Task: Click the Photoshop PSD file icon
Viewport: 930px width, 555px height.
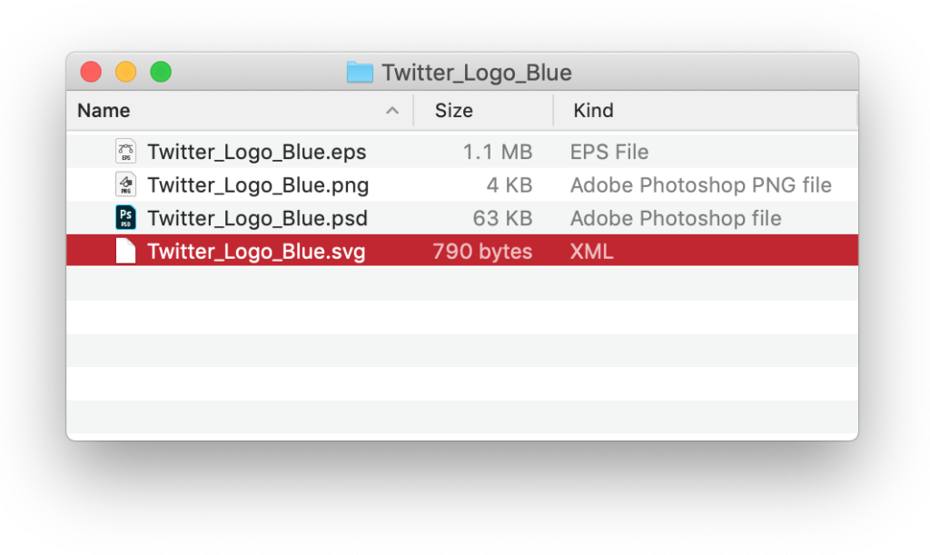Action: [x=125, y=218]
